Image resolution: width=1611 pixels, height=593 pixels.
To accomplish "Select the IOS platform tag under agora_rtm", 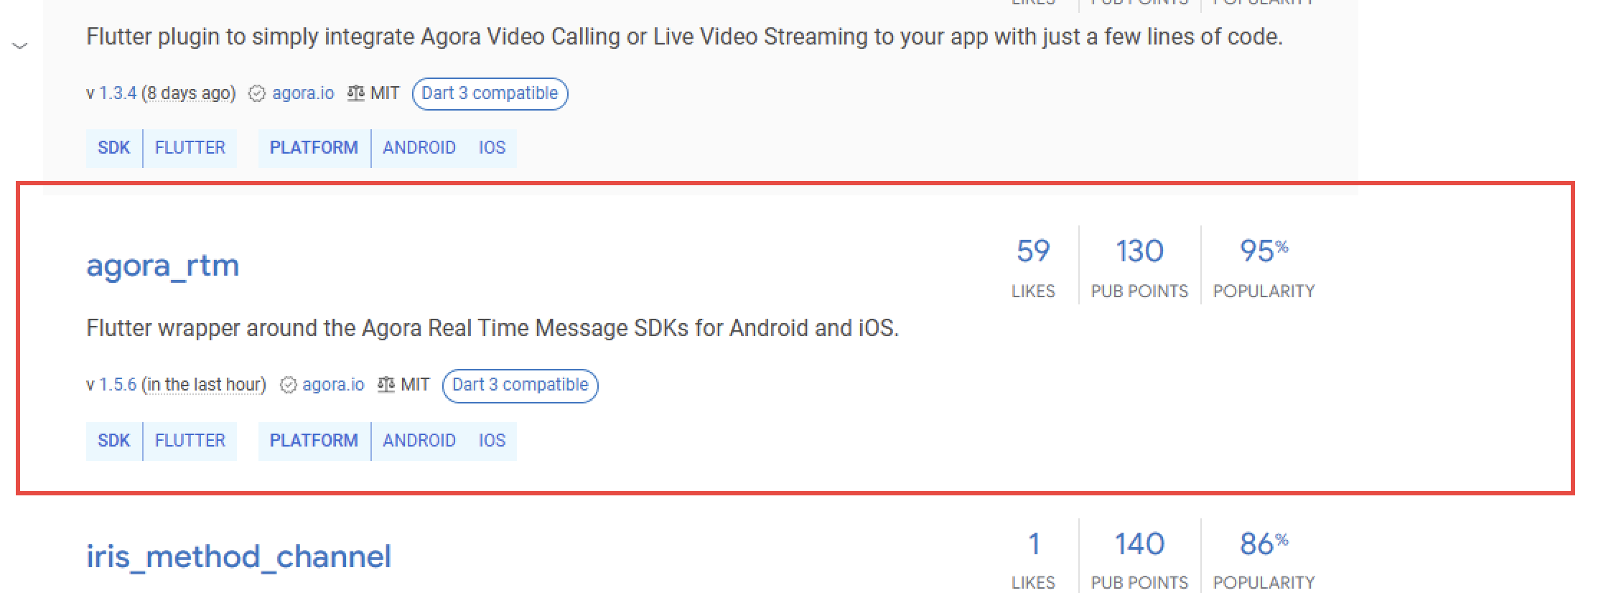I will tap(492, 441).
